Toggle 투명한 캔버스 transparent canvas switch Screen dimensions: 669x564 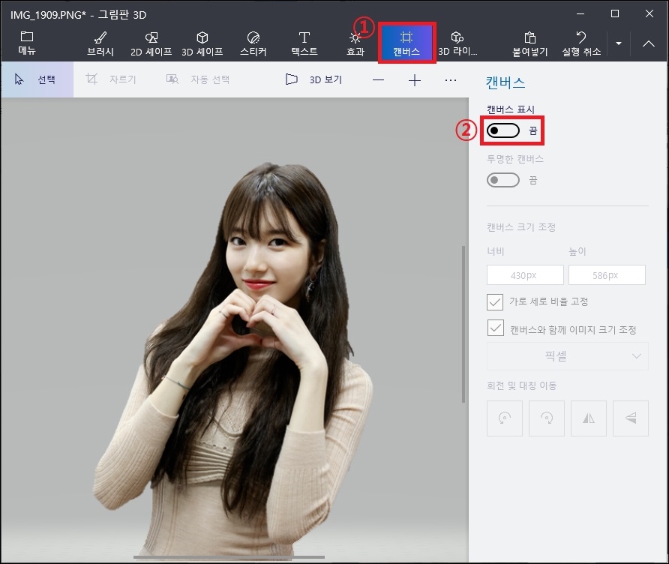point(503,180)
